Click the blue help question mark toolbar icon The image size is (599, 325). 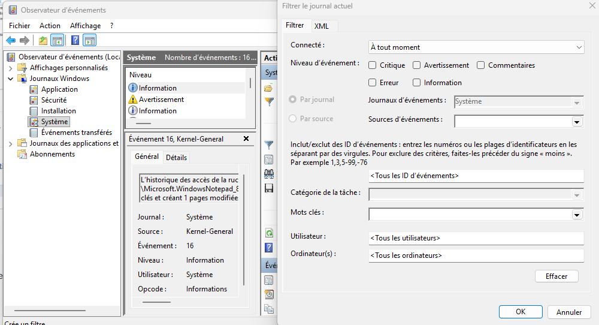[x=75, y=40]
